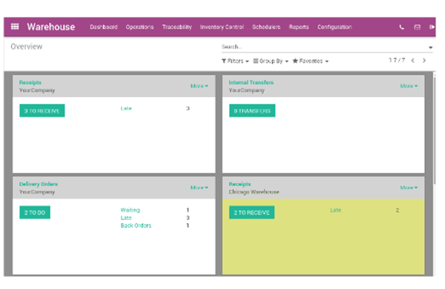Expand the Group By dropdown

tap(271, 61)
